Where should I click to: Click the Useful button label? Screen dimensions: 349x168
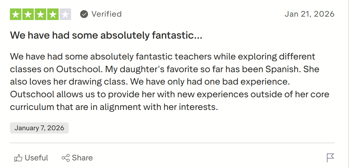click(37, 158)
